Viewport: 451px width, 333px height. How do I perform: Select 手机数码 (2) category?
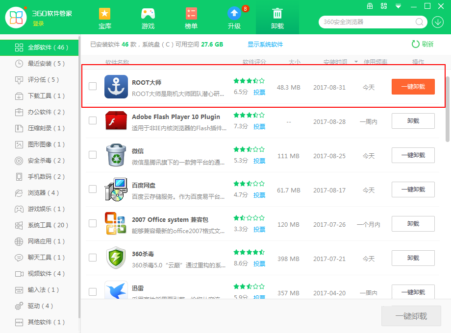pyautogui.click(x=39, y=177)
